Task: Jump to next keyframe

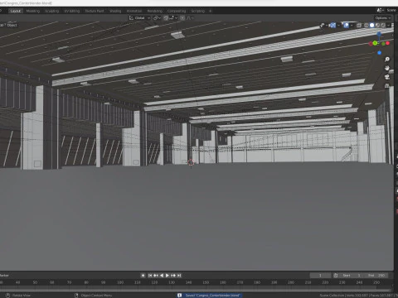Action: pos(173,276)
